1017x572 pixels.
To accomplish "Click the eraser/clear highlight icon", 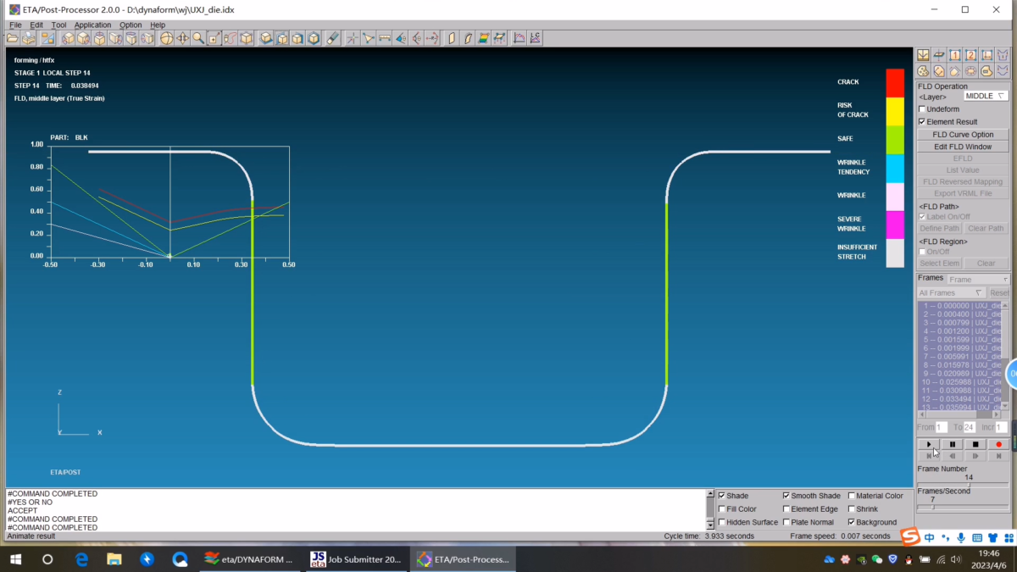I will (x=333, y=38).
